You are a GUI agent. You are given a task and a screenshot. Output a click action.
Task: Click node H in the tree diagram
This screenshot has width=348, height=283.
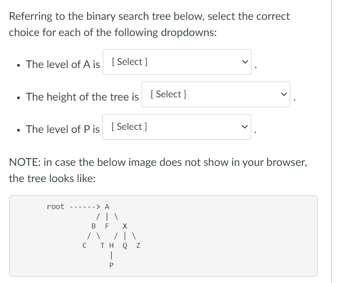click(x=111, y=246)
